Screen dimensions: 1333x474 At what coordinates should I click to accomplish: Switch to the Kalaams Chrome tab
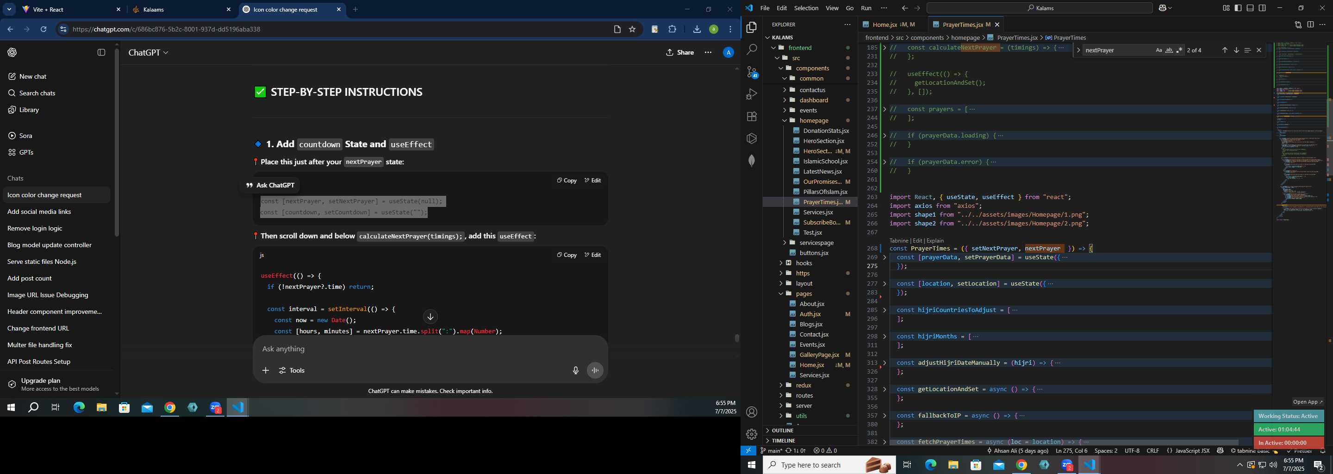coord(181,10)
